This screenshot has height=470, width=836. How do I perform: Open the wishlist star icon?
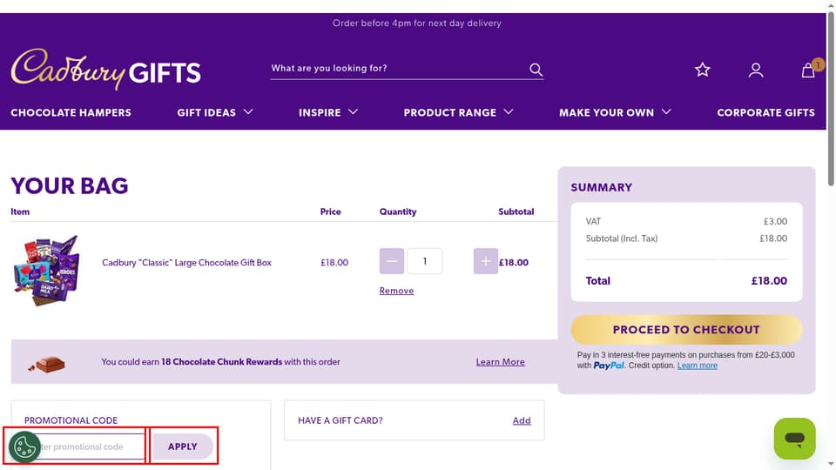702,70
